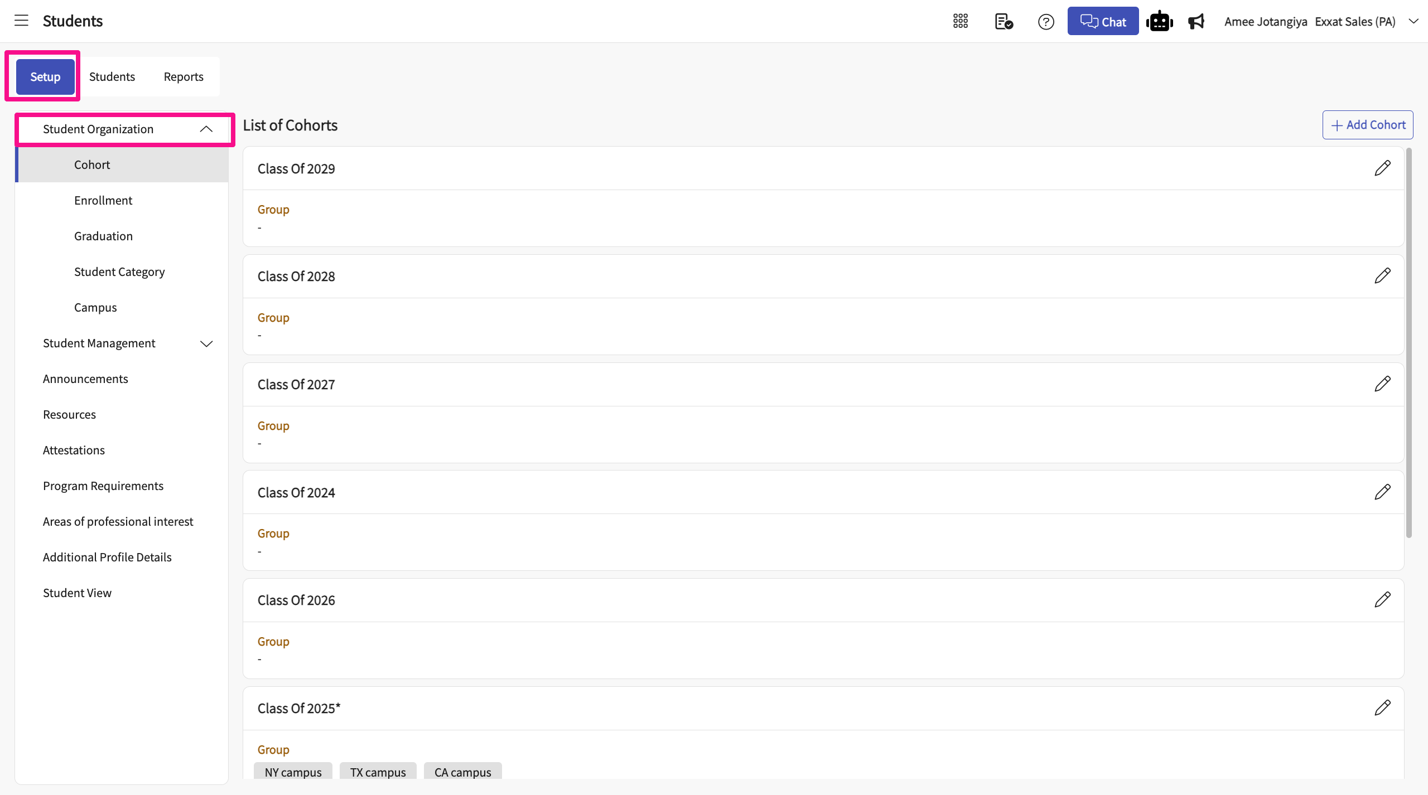Click the NY campus group tag
Screen dimensions: 1428x795
(x=293, y=772)
